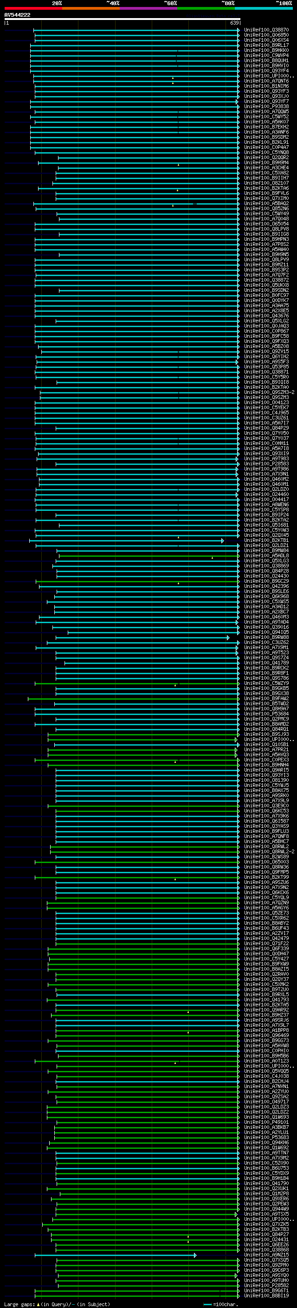
Task: Select the UniRef100_B9FAW2 label
Action: point(266,699)
